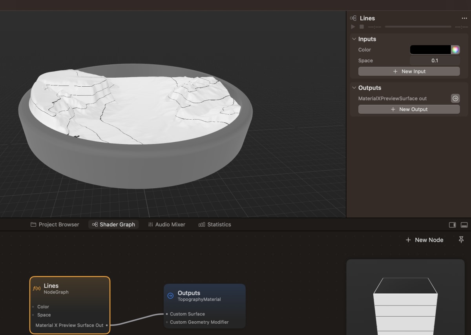The image size is (471, 335).
Task: Open the Color input black swatch
Action: [x=430, y=50]
